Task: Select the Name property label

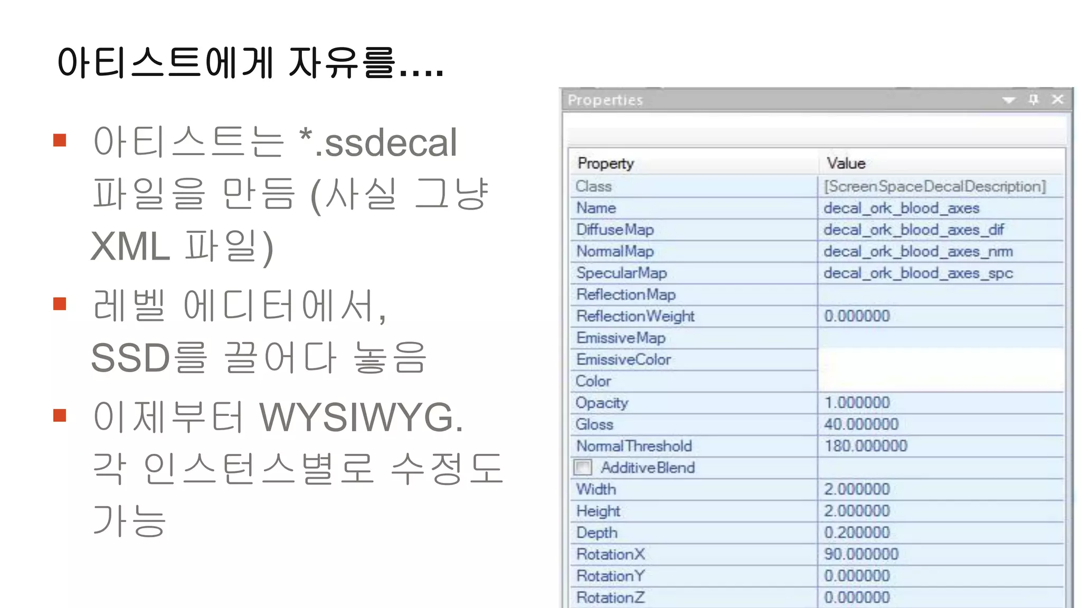Action: (596, 208)
